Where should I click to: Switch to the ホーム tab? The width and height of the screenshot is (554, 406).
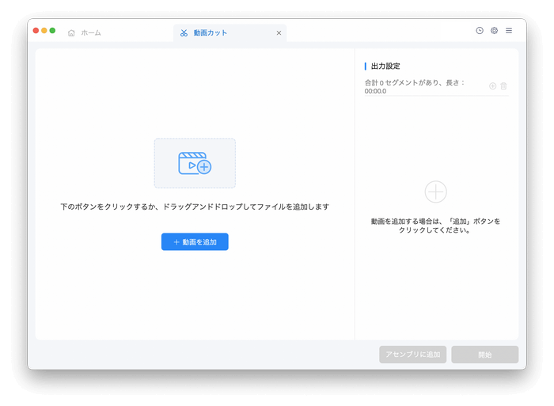click(x=90, y=32)
